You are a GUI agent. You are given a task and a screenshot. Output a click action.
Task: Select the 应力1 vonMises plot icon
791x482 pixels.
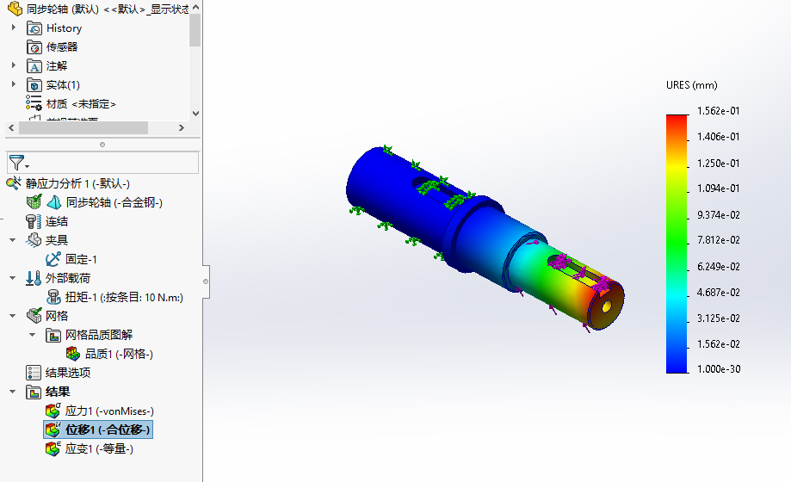pos(53,411)
